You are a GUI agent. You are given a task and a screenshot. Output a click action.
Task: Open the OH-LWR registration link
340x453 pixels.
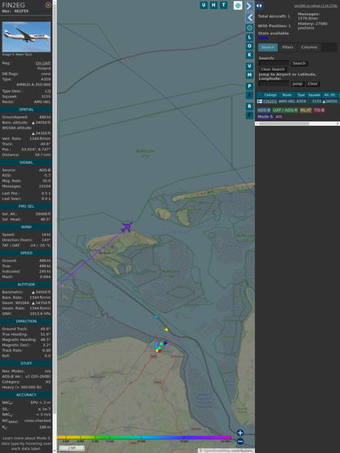(x=43, y=63)
